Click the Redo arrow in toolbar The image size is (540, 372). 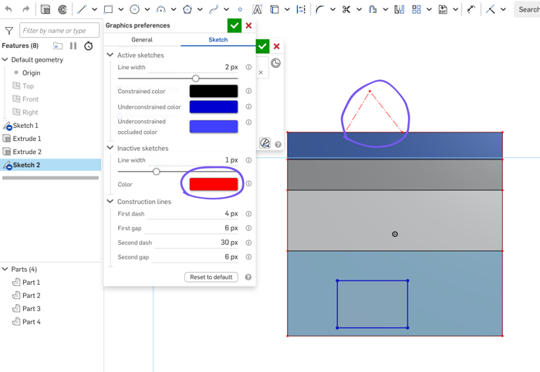[x=25, y=9]
